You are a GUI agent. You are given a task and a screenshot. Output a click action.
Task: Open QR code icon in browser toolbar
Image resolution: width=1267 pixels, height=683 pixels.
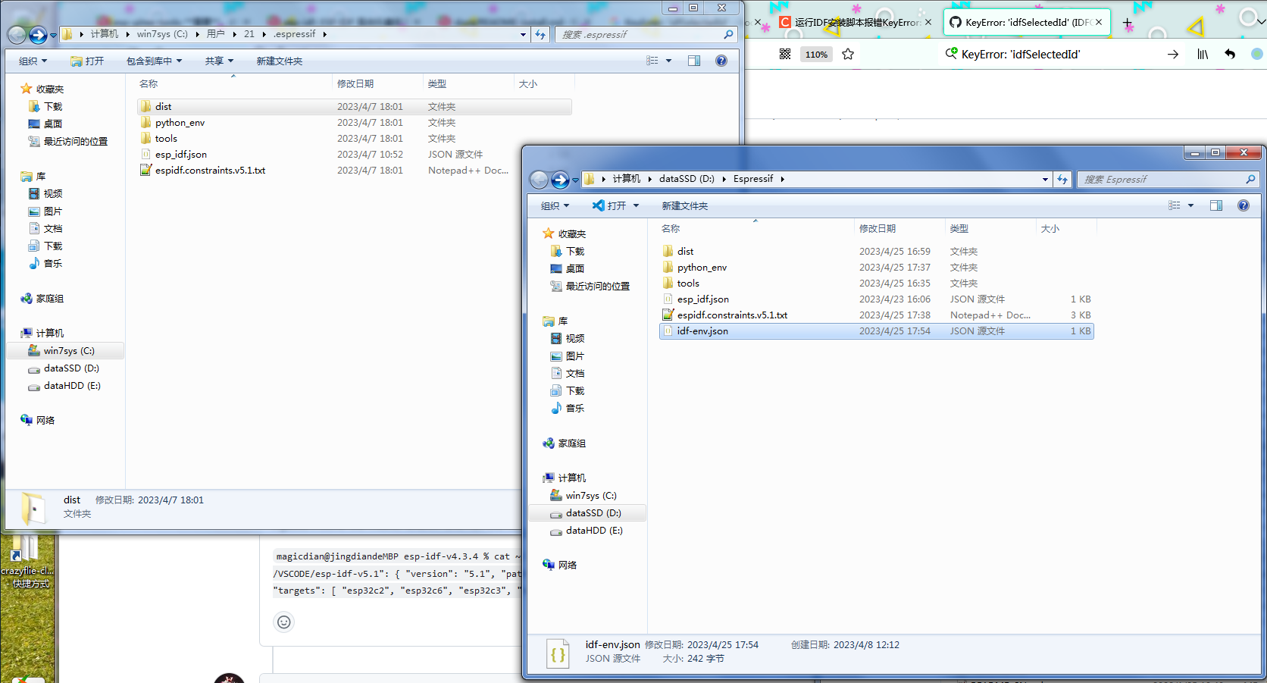pos(785,54)
